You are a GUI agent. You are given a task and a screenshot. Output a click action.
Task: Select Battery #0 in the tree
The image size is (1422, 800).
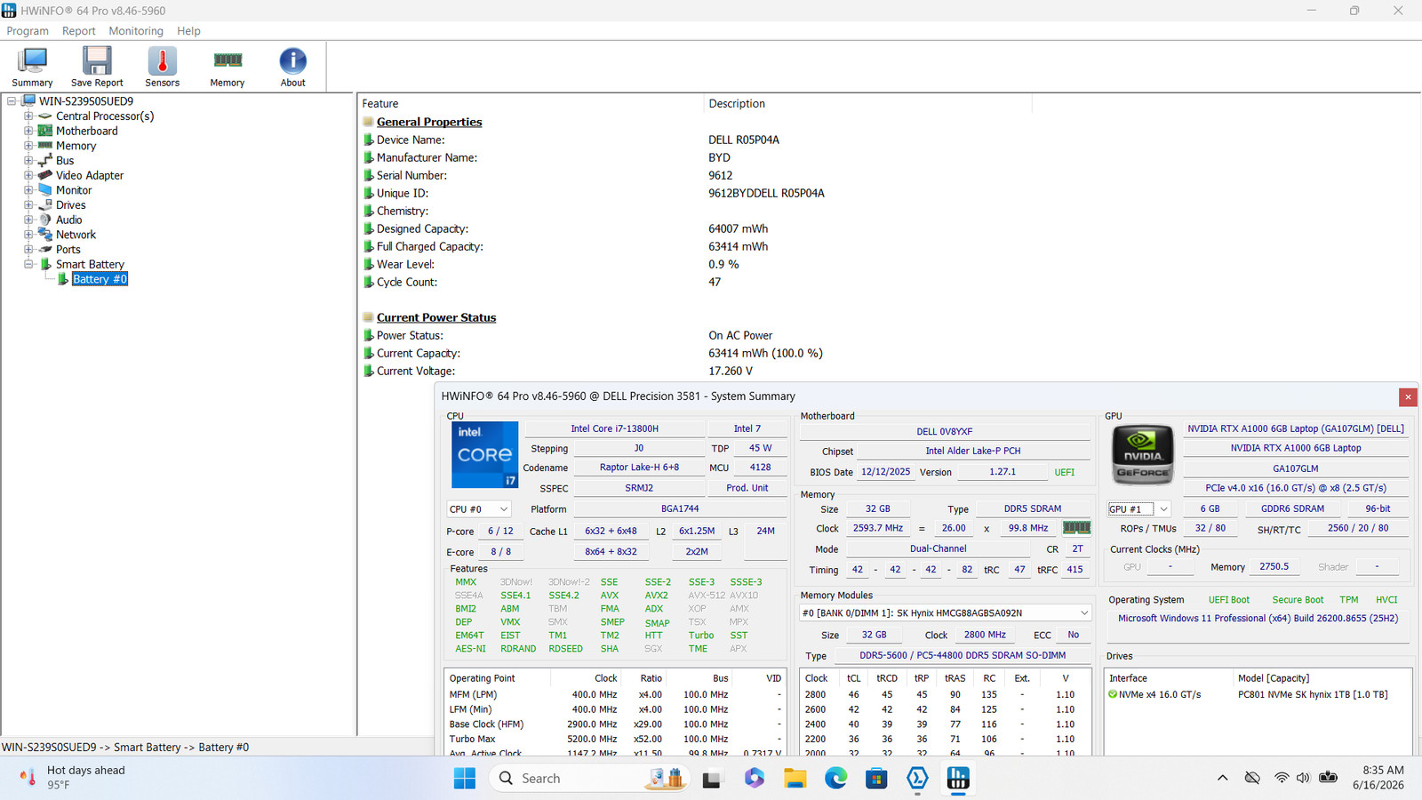pyautogui.click(x=100, y=279)
